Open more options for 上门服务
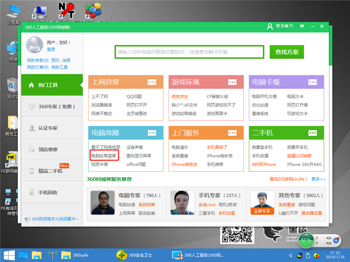This screenshot has height=262, width=350. pyautogui.click(x=232, y=133)
